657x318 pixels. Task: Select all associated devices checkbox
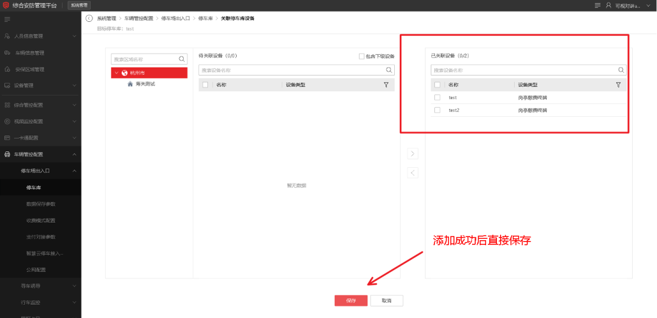click(437, 85)
